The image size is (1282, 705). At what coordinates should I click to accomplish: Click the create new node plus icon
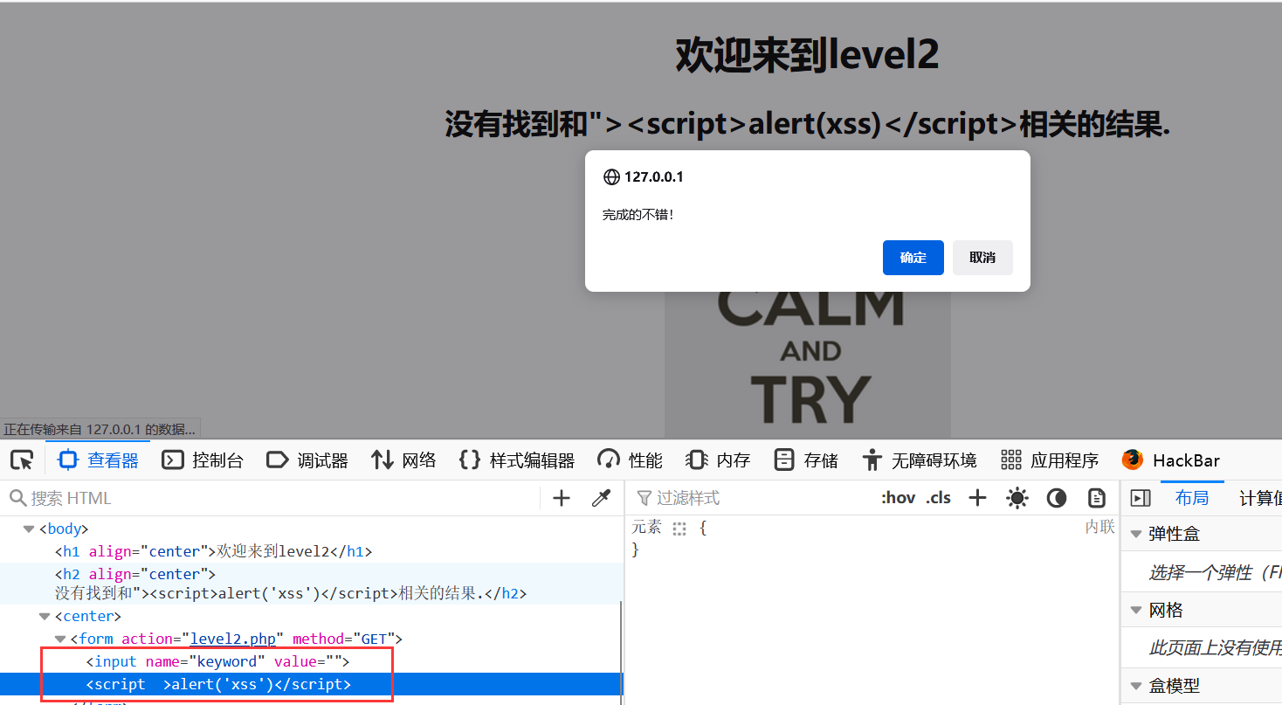[562, 498]
